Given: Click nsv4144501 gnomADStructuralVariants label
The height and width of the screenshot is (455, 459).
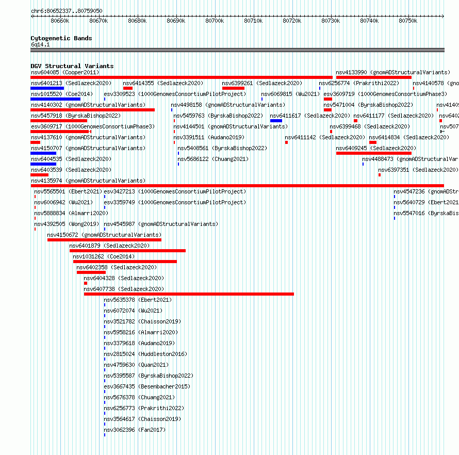Looking at the screenshot, I should click(231, 126).
